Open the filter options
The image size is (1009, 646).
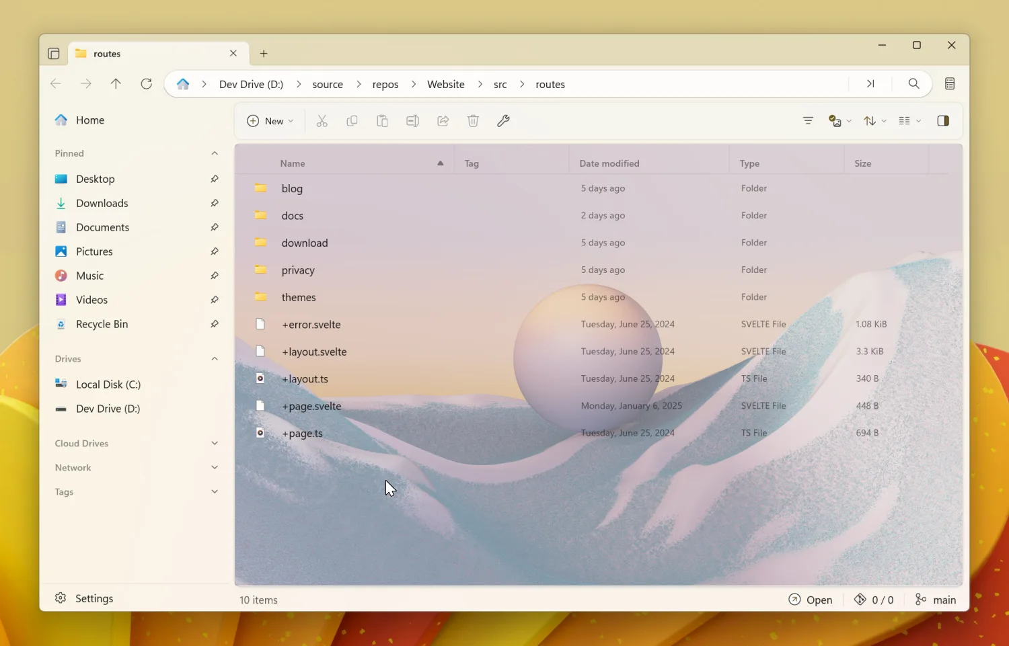[x=807, y=121]
